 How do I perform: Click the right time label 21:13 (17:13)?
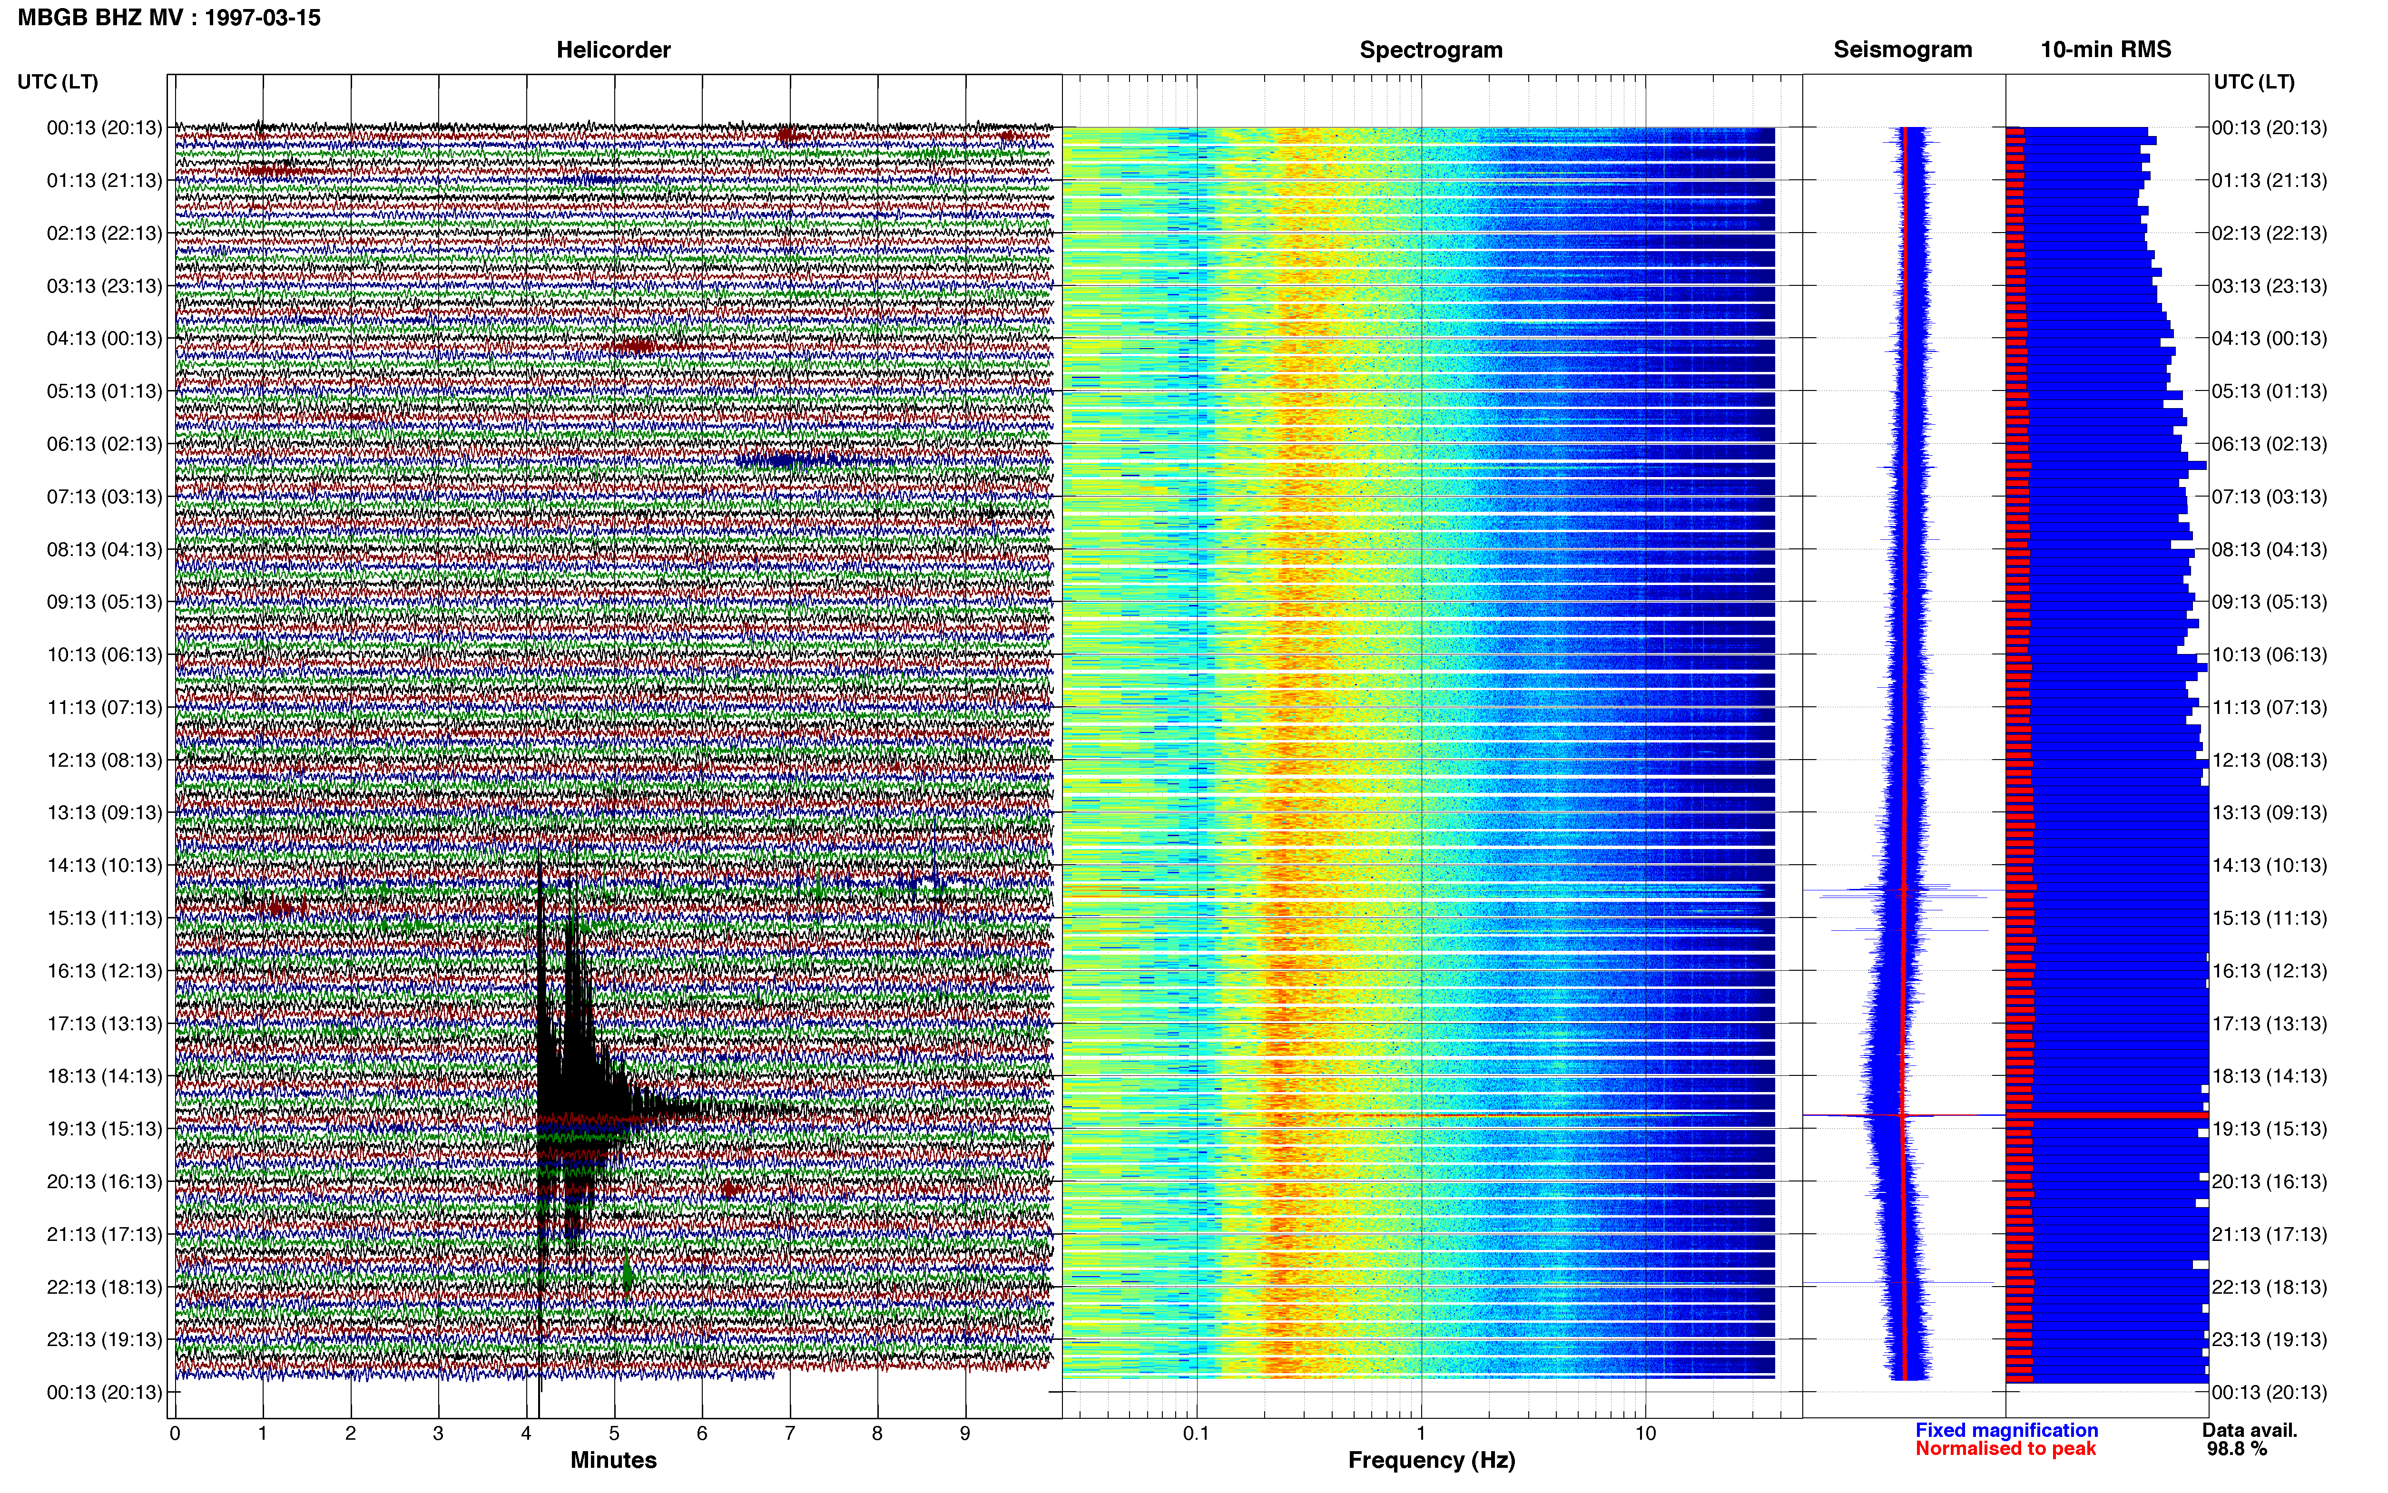tap(2270, 1234)
